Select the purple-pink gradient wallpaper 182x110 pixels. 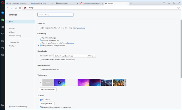[x=83, y=82]
